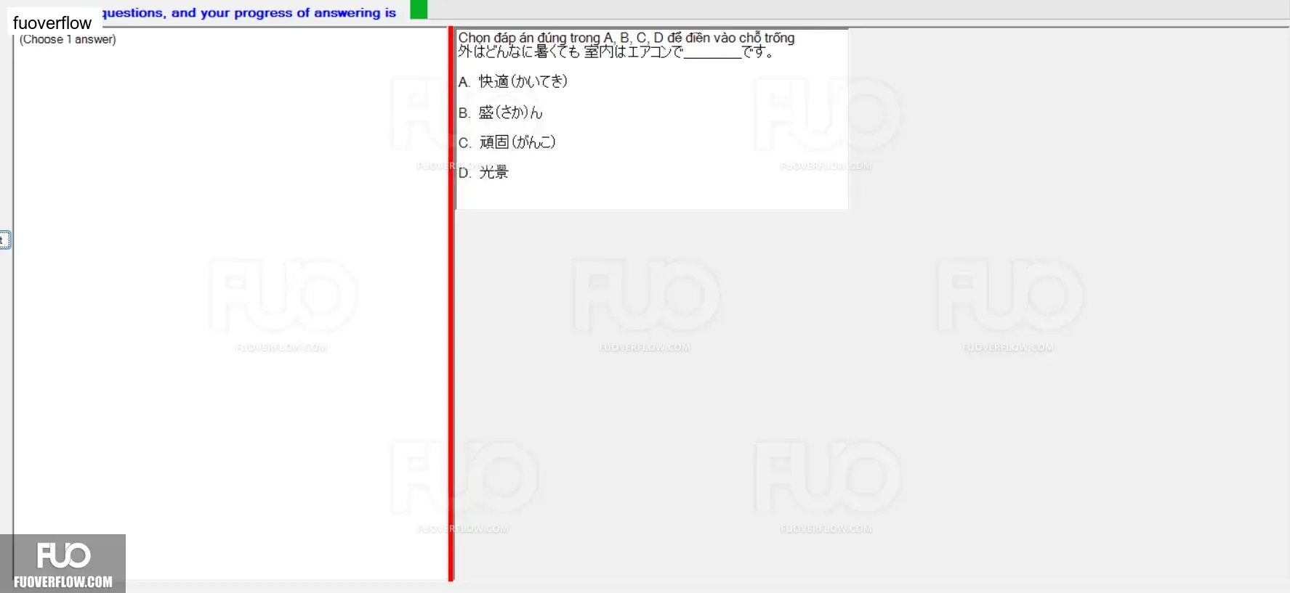Click the Vietnamese instruction line
The image size is (1290, 593).
click(x=626, y=38)
